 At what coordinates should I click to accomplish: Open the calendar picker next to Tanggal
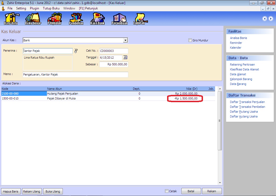coord(125,57)
